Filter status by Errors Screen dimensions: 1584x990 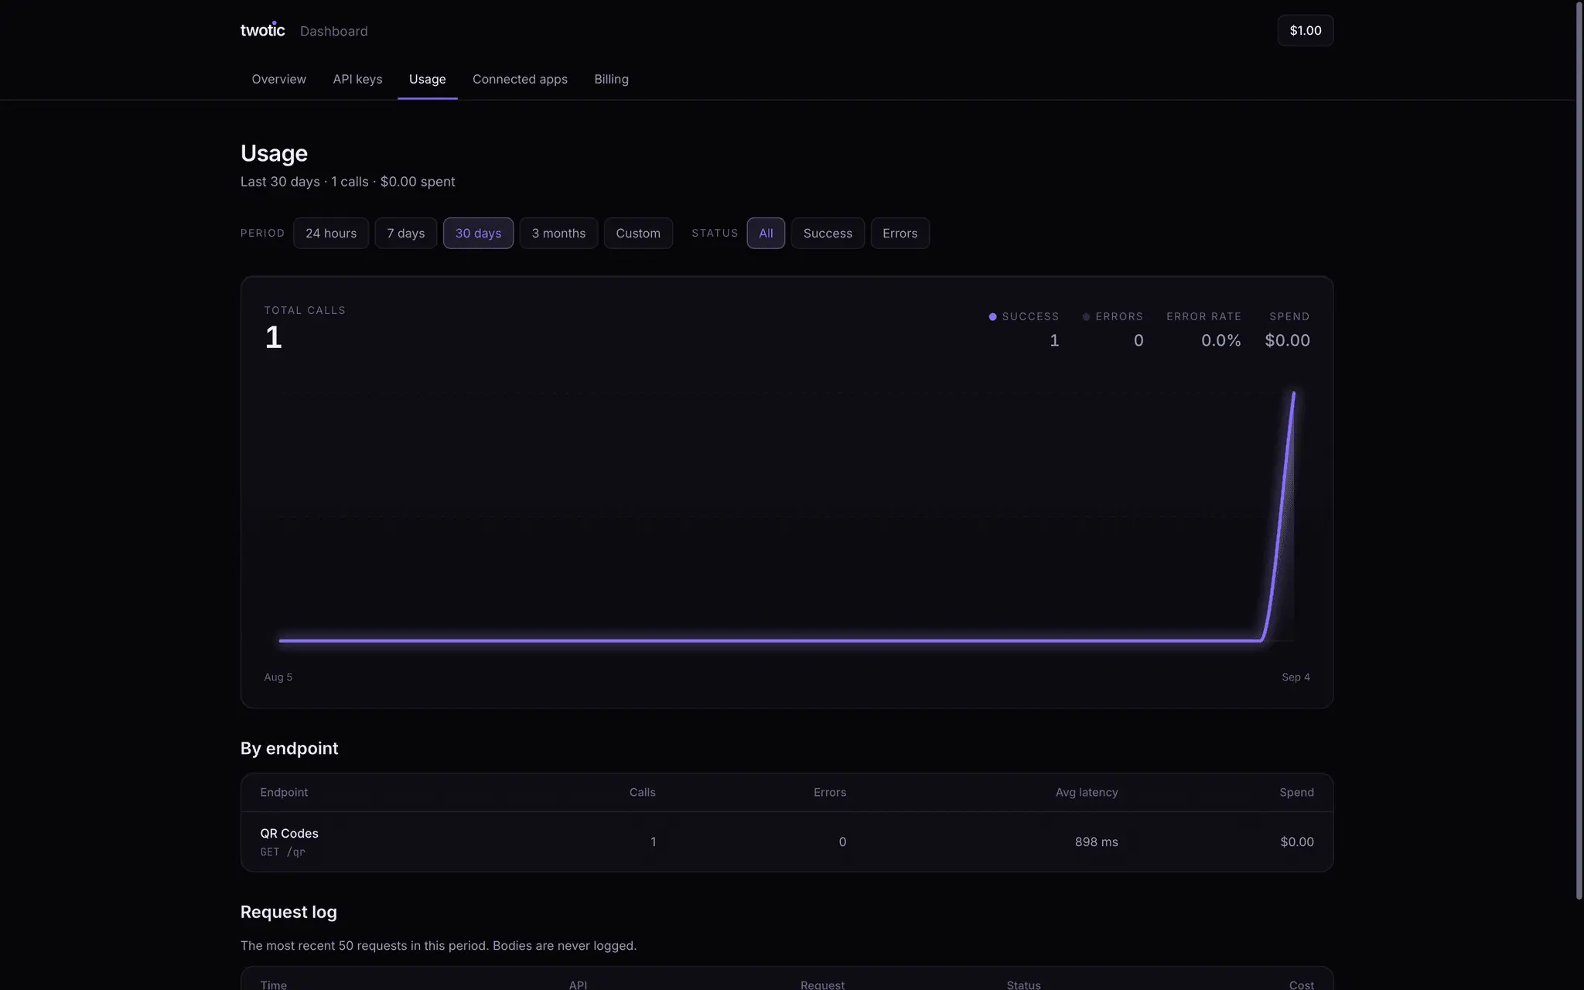click(900, 233)
